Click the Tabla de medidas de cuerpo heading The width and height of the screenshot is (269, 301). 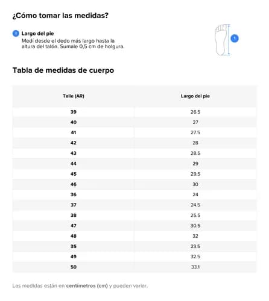[63, 70]
